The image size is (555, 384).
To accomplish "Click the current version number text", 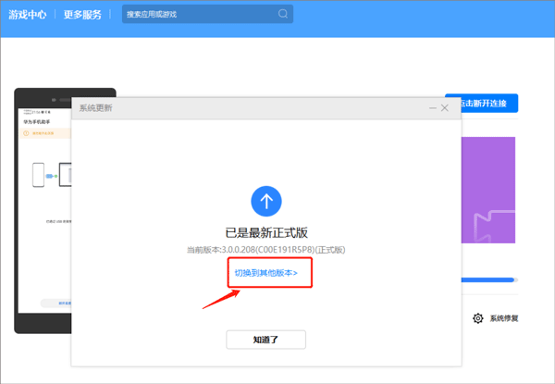I will pos(266,250).
